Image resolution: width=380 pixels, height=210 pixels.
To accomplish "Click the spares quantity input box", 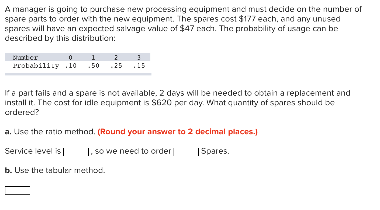I will click(186, 152).
